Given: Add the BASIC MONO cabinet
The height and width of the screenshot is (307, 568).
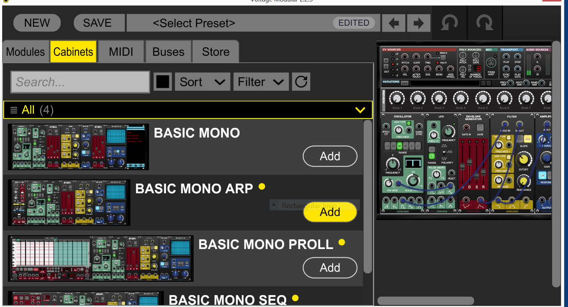Looking at the screenshot, I should point(330,156).
